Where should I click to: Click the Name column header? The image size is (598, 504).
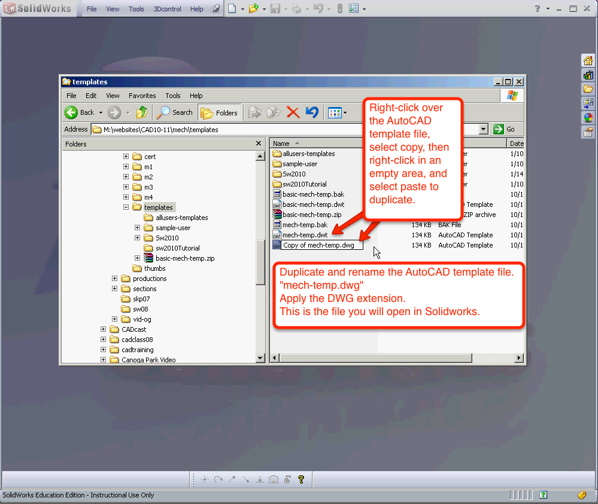[x=317, y=143]
